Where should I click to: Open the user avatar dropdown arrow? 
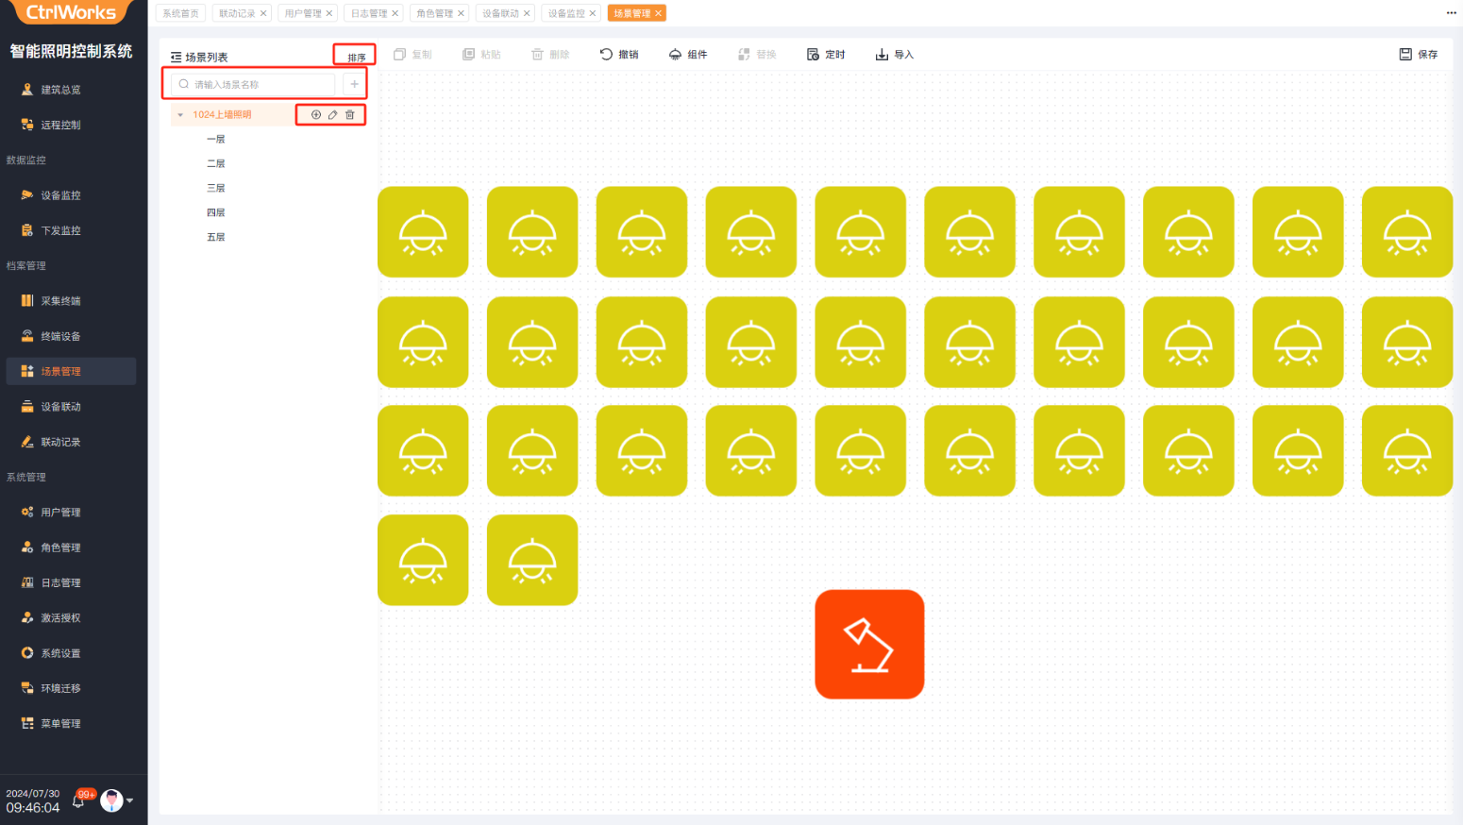tap(130, 800)
